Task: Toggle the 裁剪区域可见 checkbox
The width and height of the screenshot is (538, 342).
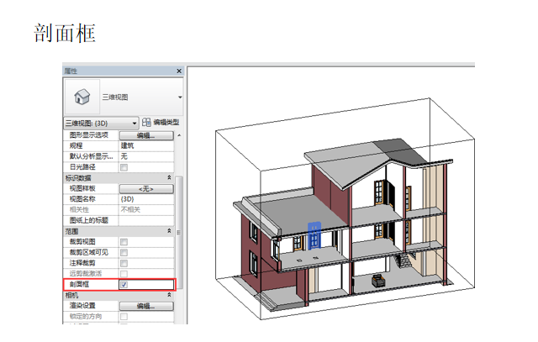Action: tap(124, 252)
